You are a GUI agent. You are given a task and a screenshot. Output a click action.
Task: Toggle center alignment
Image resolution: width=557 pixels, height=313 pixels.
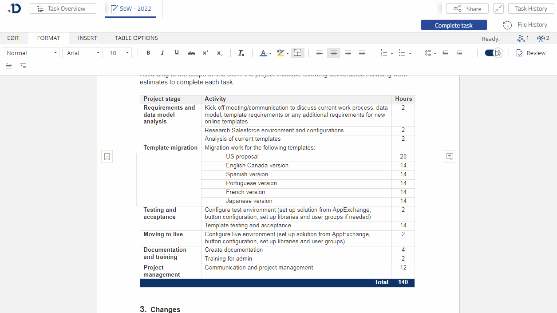pos(334,53)
